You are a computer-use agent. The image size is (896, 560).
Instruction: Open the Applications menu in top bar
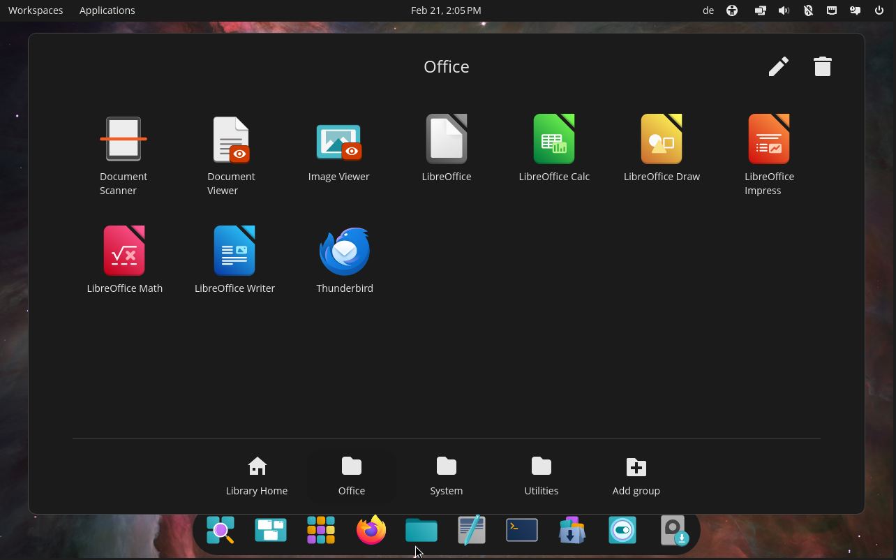pos(107,10)
